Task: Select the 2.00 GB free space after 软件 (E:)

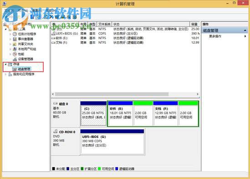Action: pyautogui.click(x=143, y=113)
